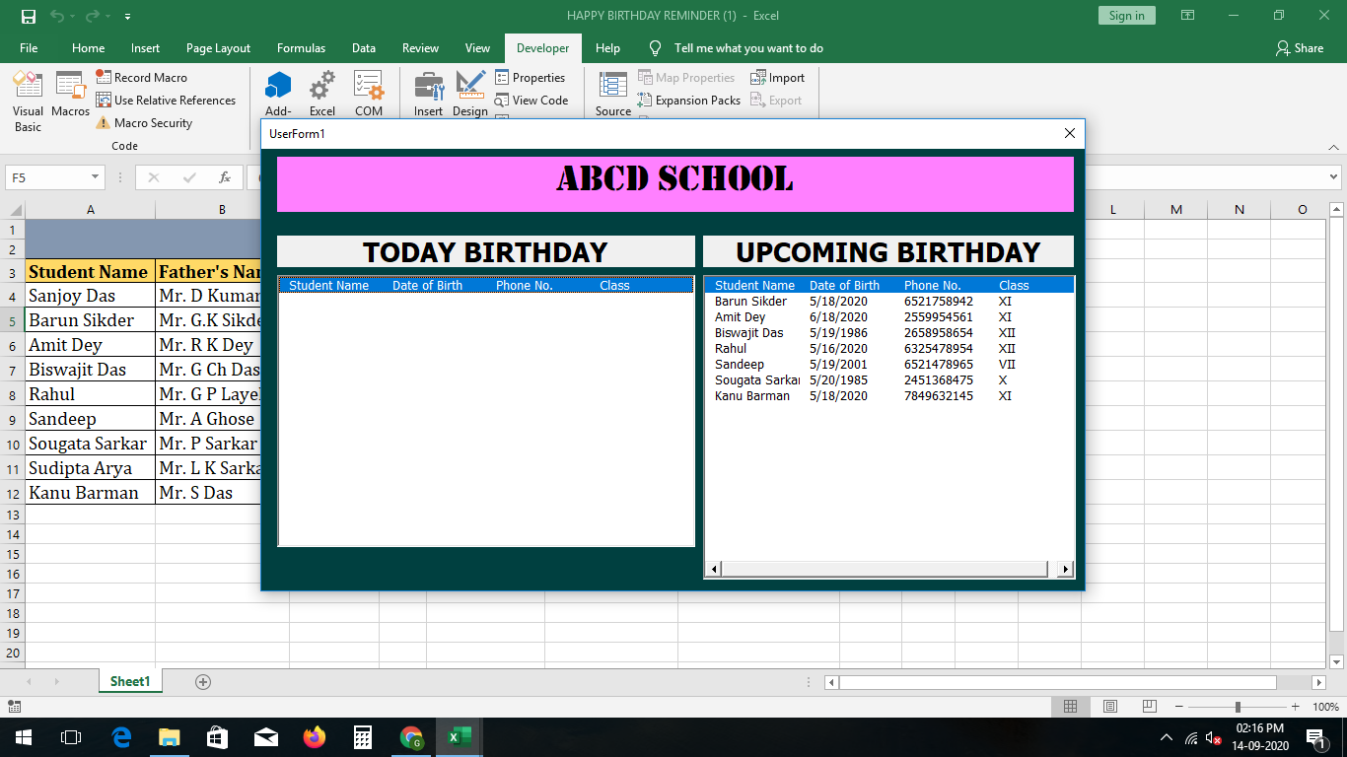Toggle Use Relative References

167,100
